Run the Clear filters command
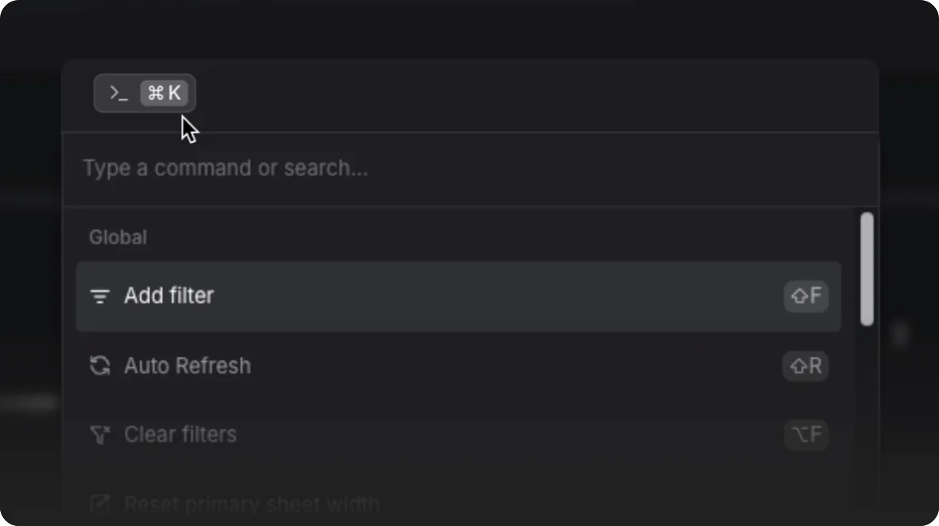This screenshot has height=526, width=939. point(458,434)
